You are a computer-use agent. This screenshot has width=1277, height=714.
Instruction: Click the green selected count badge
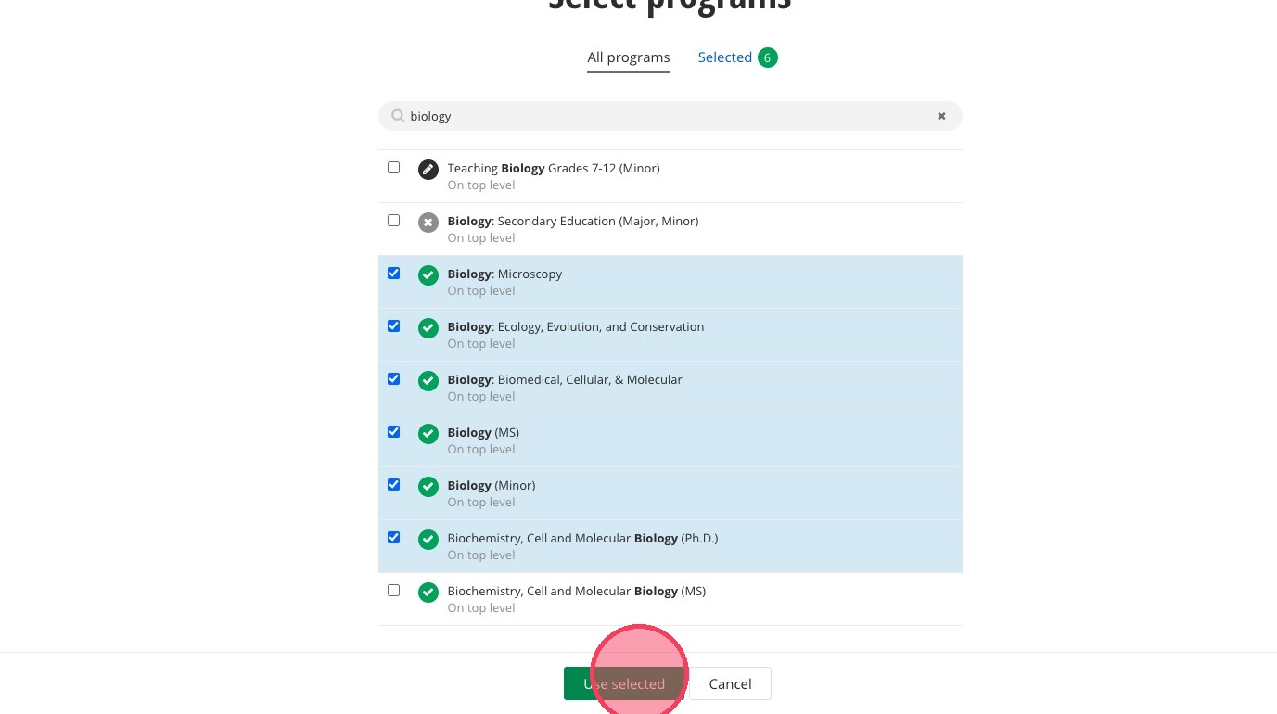coord(767,57)
